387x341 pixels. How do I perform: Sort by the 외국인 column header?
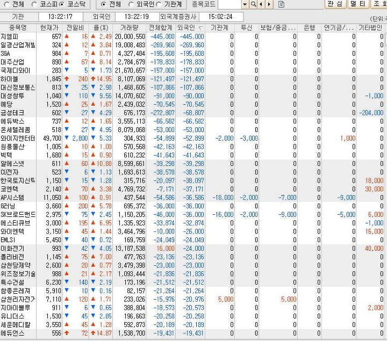click(190, 28)
